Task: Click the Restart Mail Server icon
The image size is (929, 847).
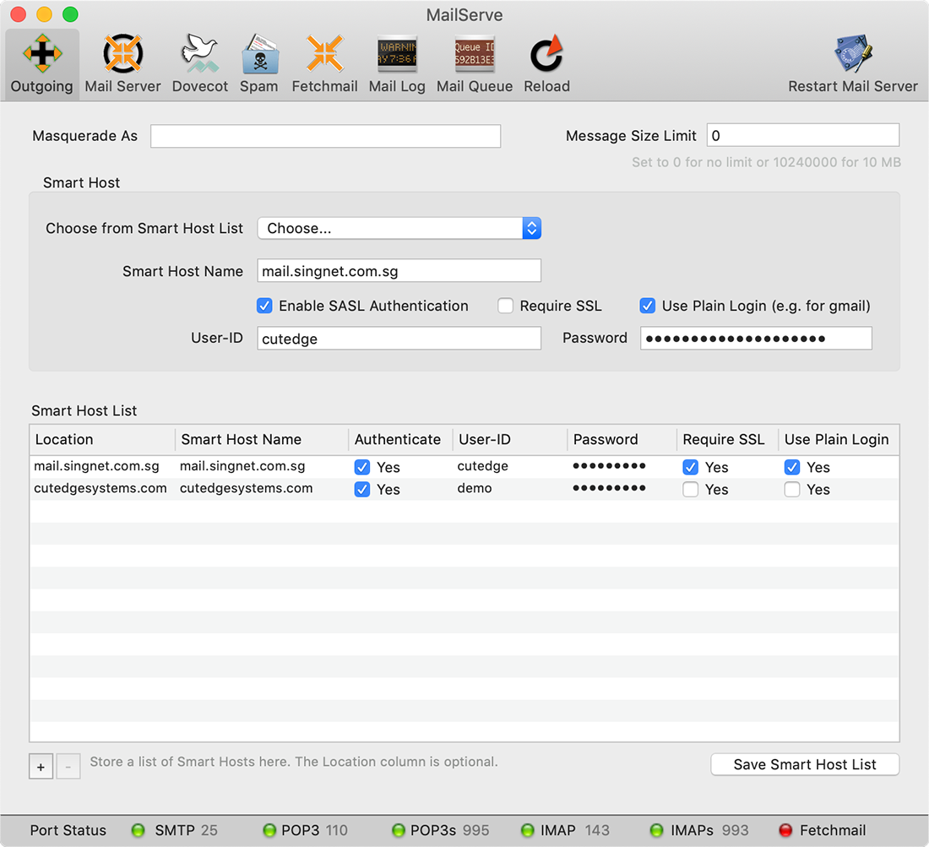Action: pyautogui.click(x=852, y=55)
